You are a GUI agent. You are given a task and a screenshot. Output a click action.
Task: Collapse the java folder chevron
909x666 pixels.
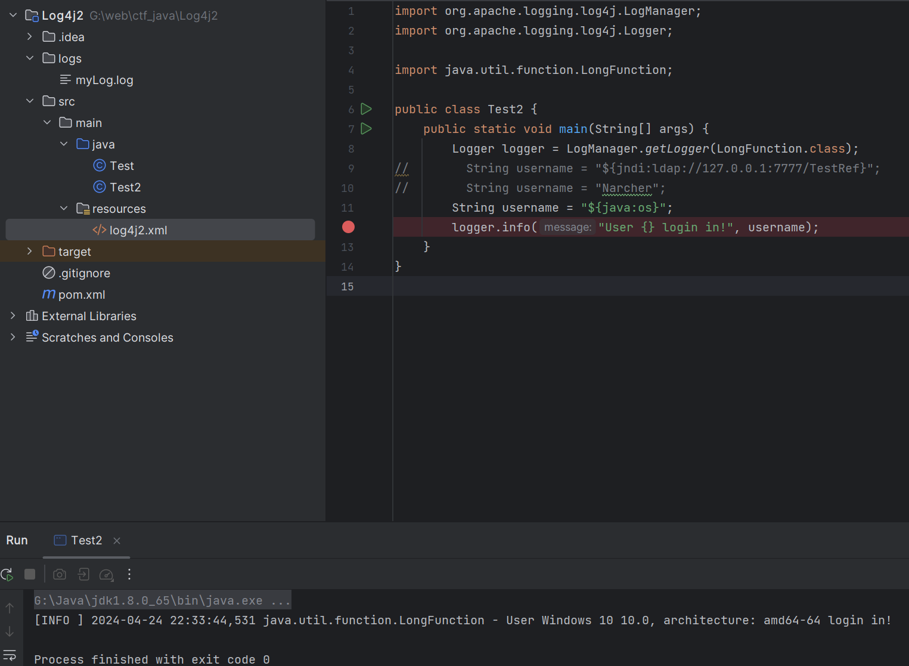click(64, 144)
